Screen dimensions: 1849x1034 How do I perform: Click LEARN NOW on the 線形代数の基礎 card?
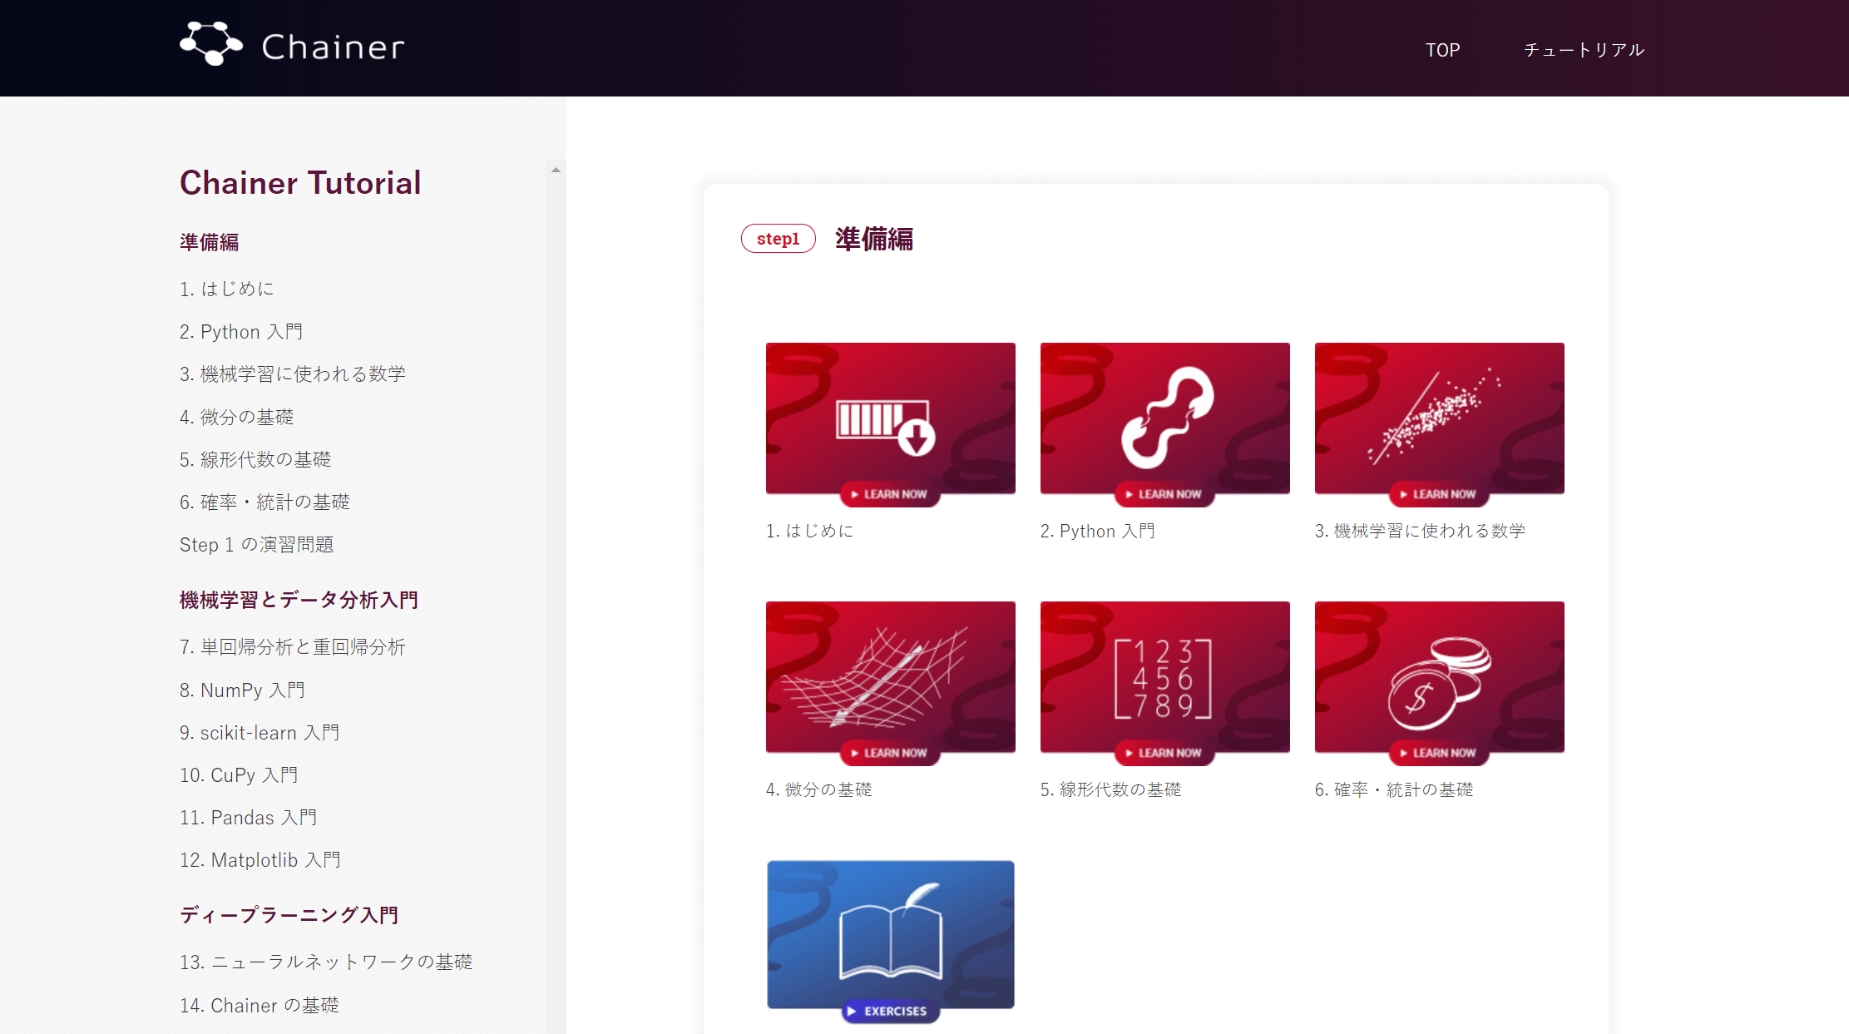click(1164, 753)
